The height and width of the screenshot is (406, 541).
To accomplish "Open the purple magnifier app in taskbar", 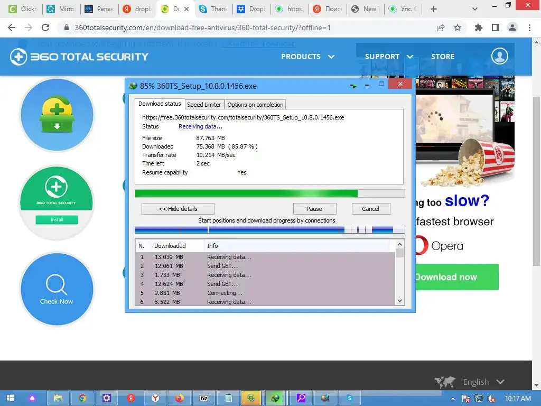I will 301,398.
